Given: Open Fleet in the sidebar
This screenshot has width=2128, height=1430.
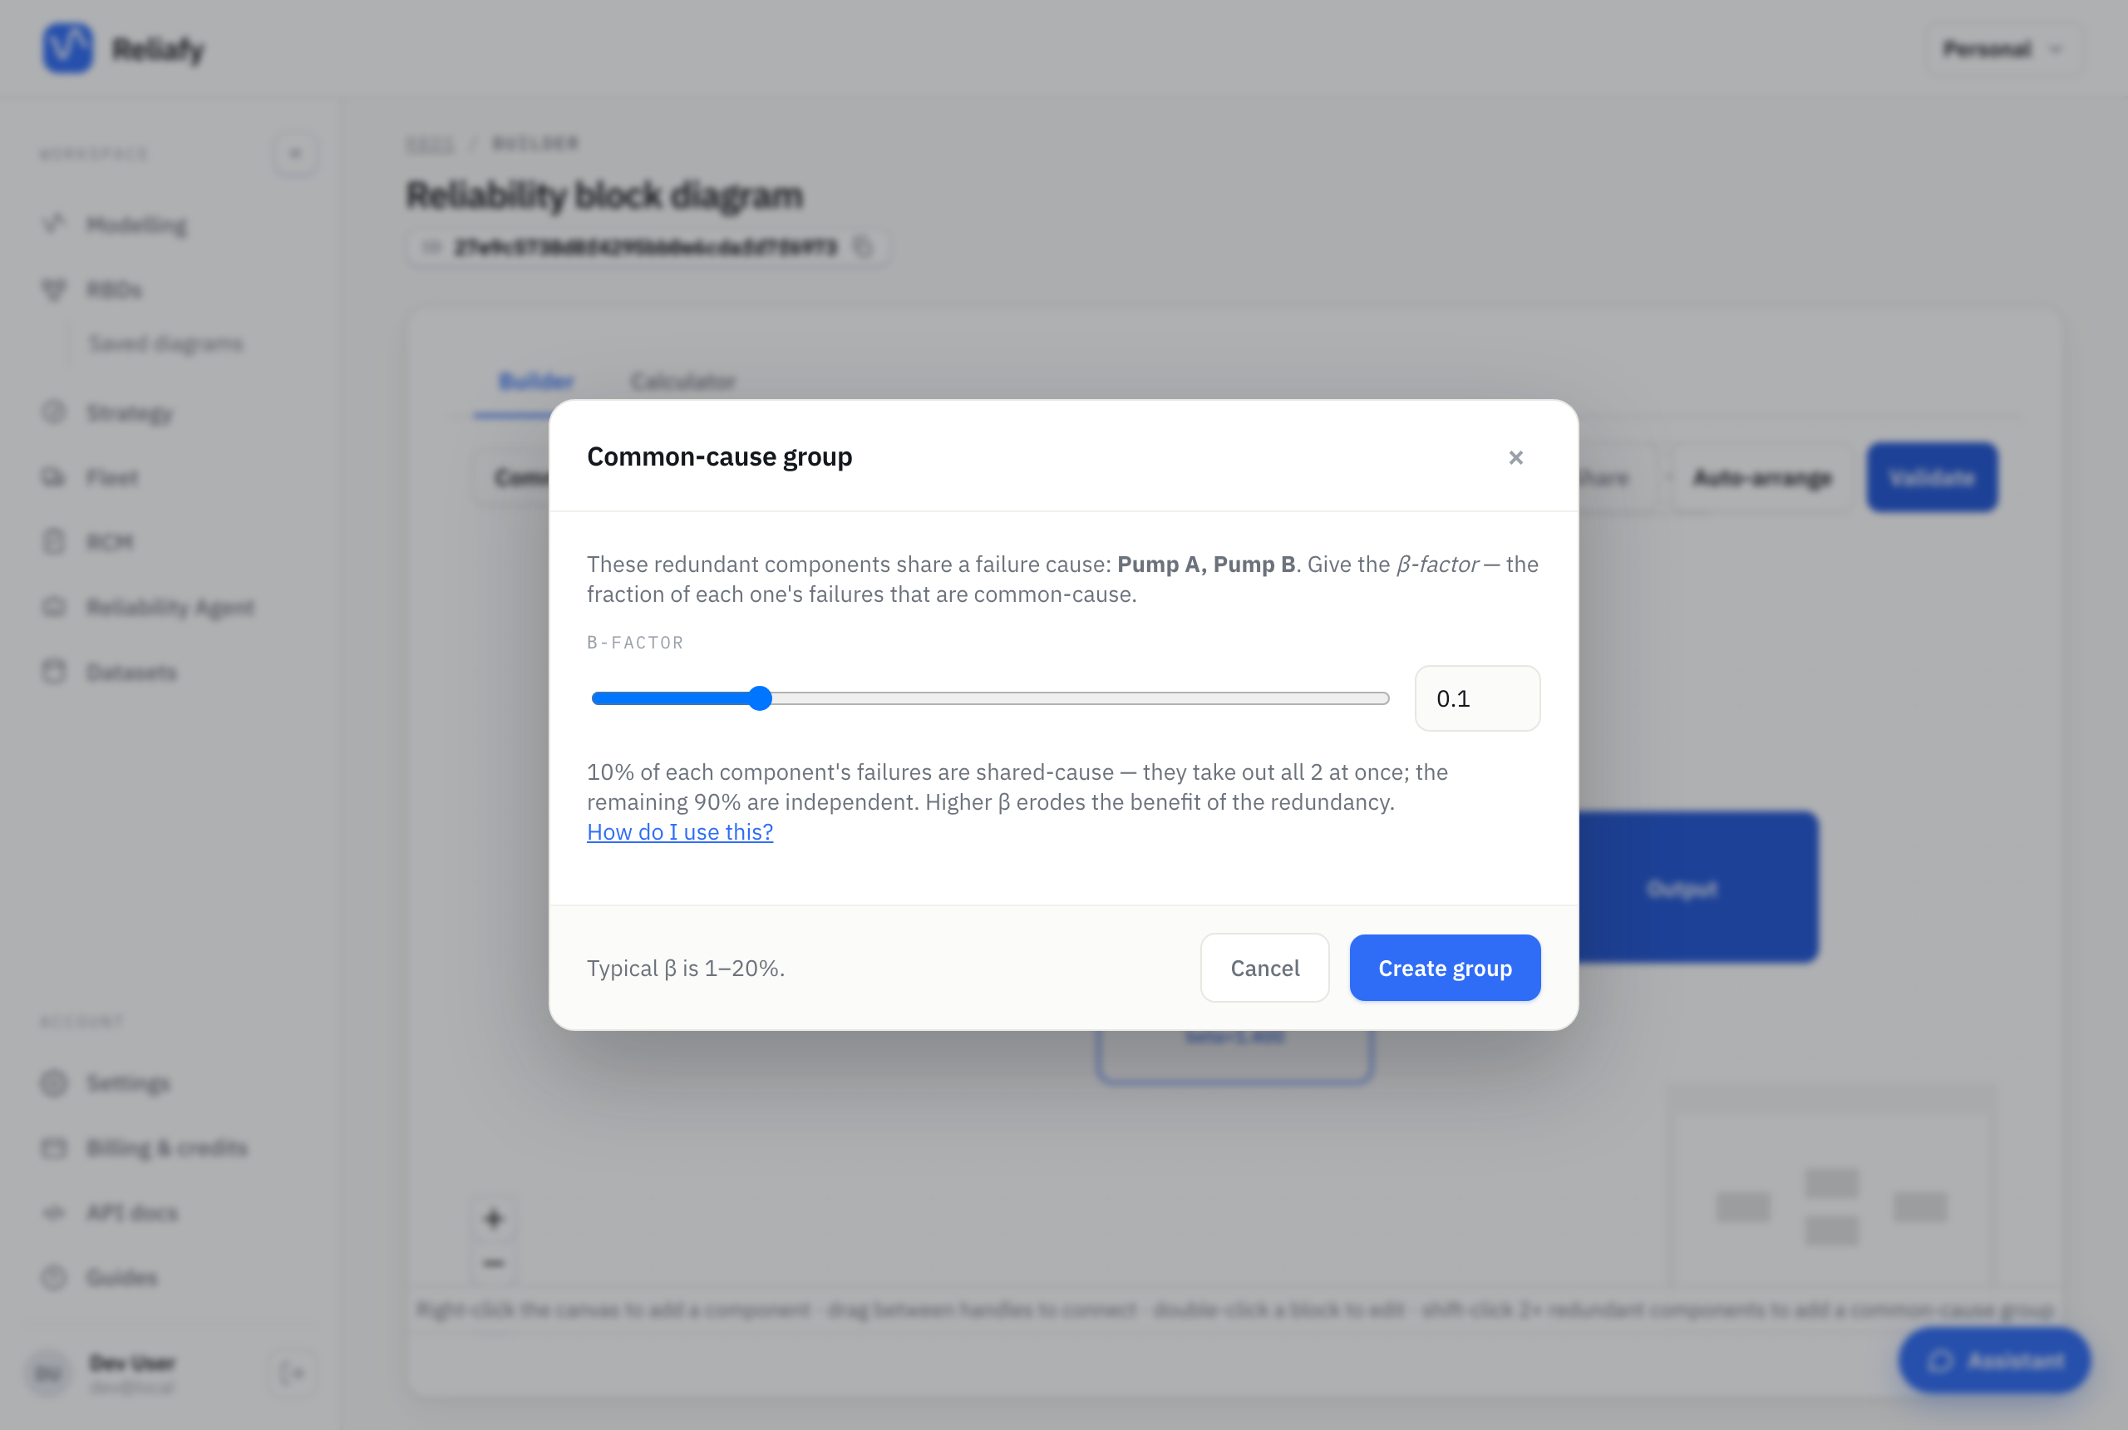Looking at the screenshot, I should [112, 478].
